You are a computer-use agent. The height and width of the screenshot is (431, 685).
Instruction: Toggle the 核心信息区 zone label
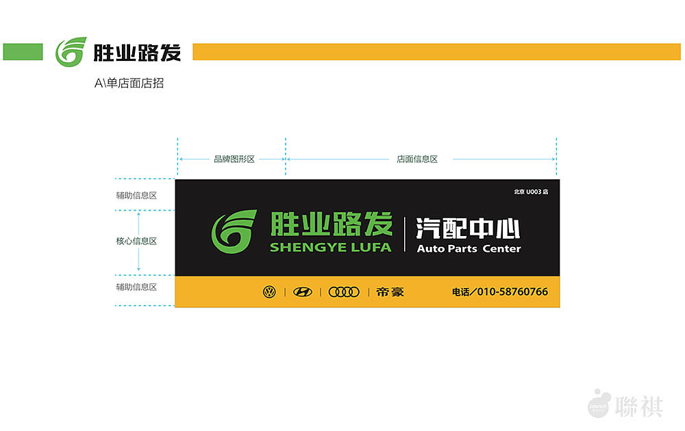point(135,241)
